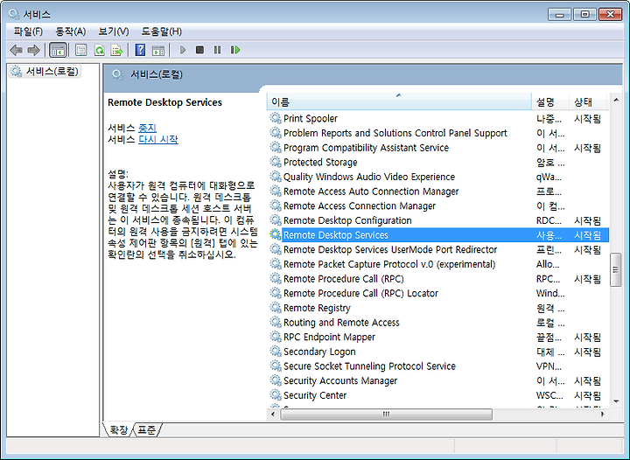Toggle the action pane toolbar icon

click(x=158, y=50)
